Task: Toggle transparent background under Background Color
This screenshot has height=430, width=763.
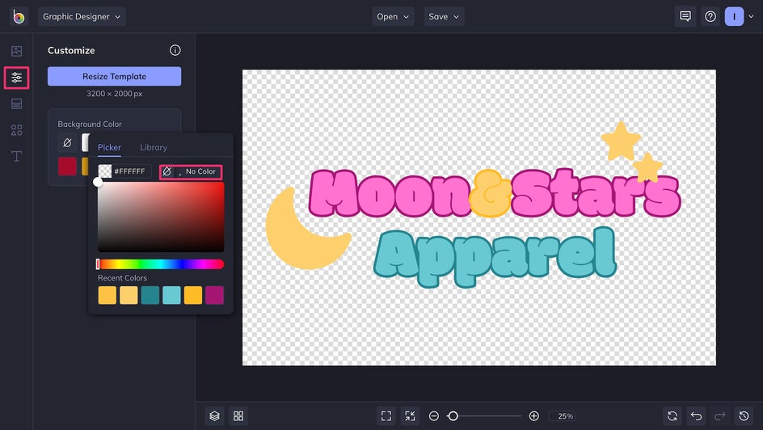Action: coord(67,142)
